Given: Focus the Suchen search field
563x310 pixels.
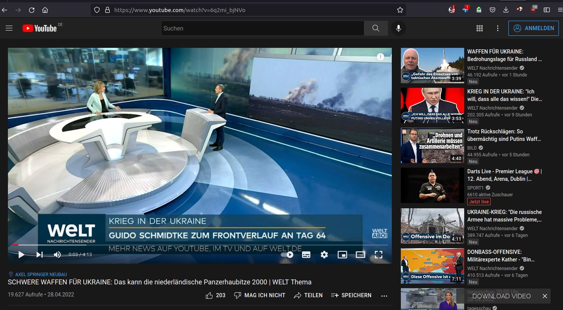Looking at the screenshot, I should click(263, 28).
